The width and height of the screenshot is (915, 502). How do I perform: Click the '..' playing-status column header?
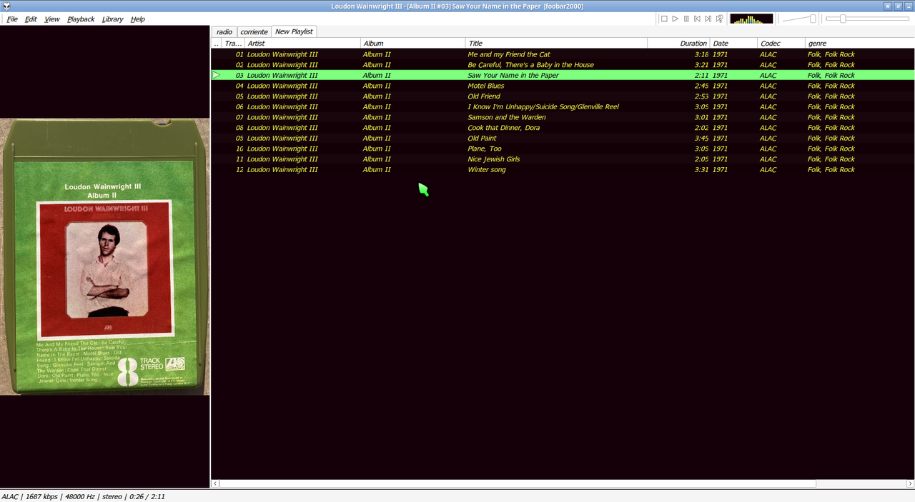pyautogui.click(x=217, y=44)
